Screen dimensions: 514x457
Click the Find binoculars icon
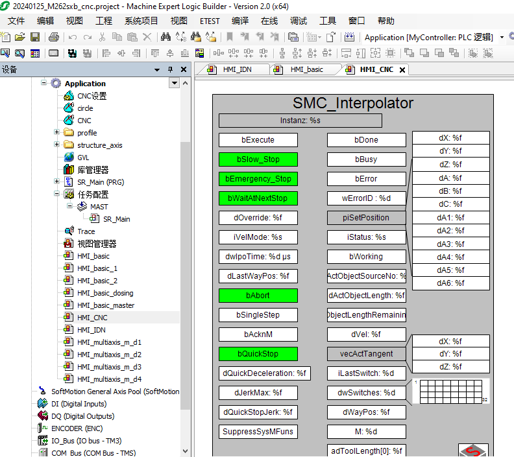coord(165,37)
